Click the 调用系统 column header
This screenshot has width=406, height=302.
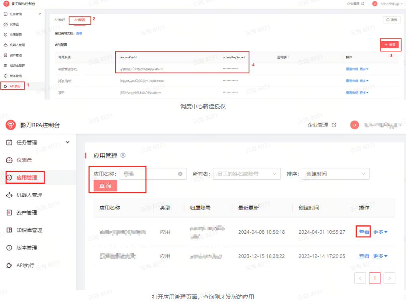click(64, 58)
